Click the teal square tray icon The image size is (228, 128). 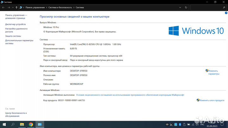(176, 125)
